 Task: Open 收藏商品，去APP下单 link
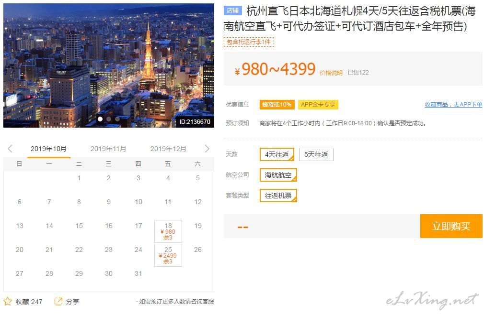pyautogui.click(x=453, y=104)
